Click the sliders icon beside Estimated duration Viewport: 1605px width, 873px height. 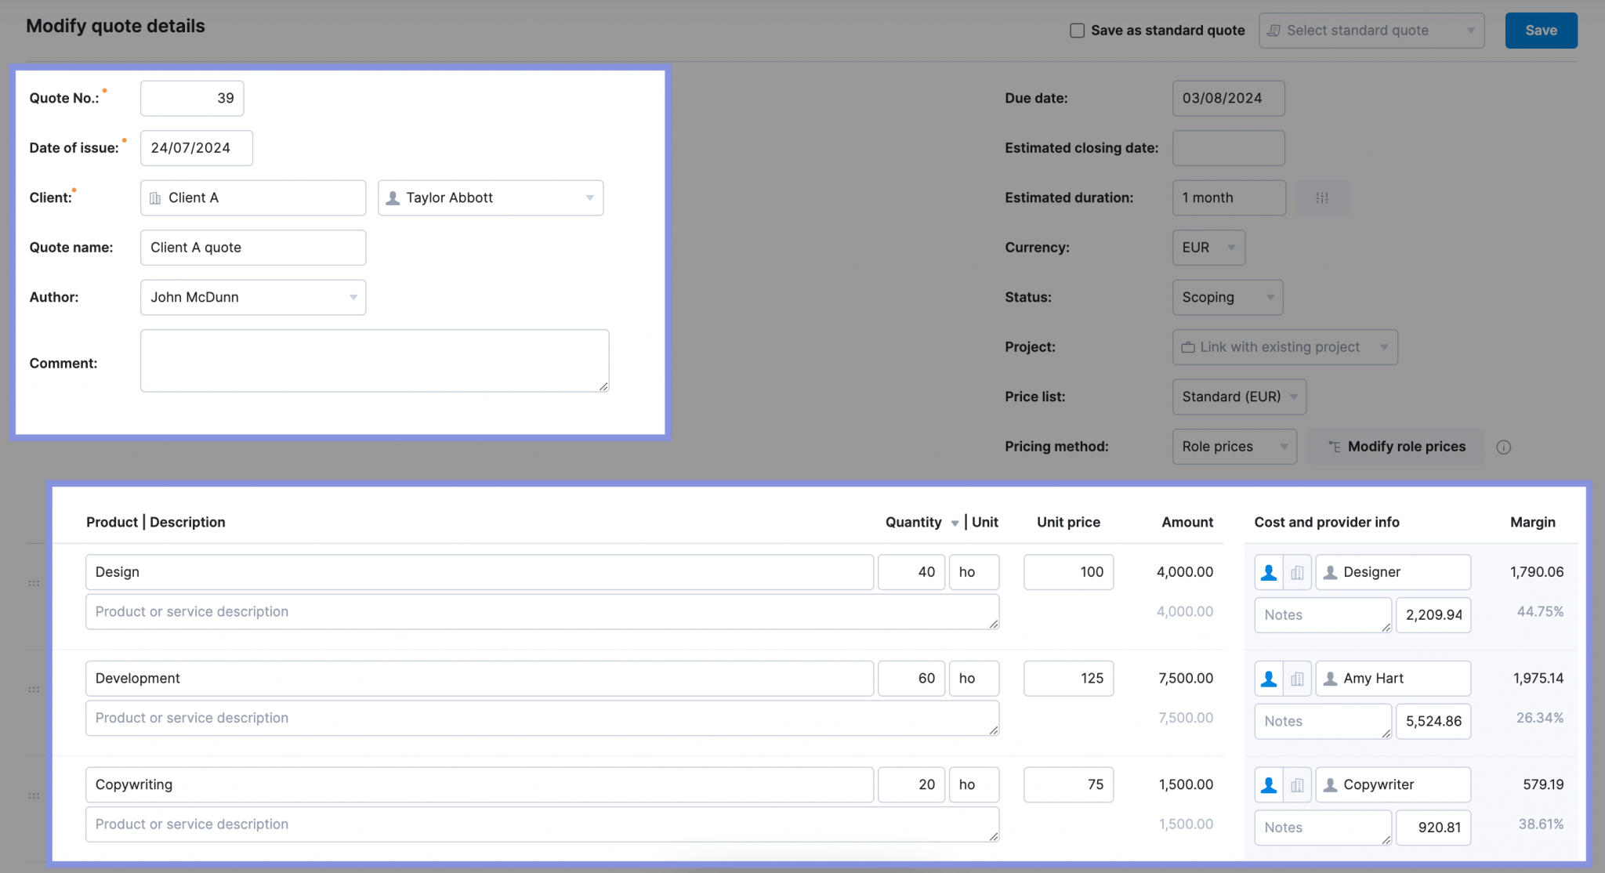coord(1322,197)
